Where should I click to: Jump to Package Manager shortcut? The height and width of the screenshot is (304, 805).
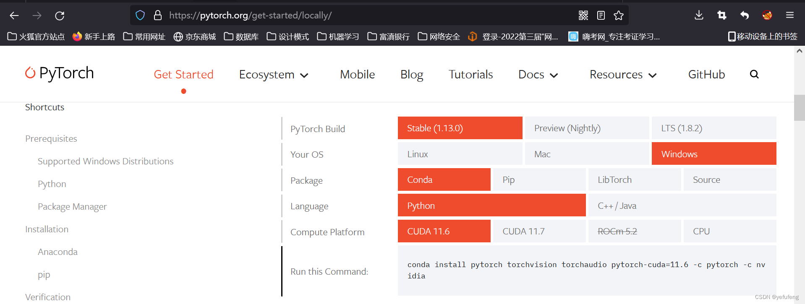pos(72,207)
